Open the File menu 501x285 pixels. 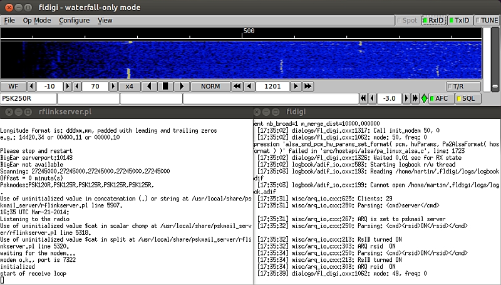(9, 21)
